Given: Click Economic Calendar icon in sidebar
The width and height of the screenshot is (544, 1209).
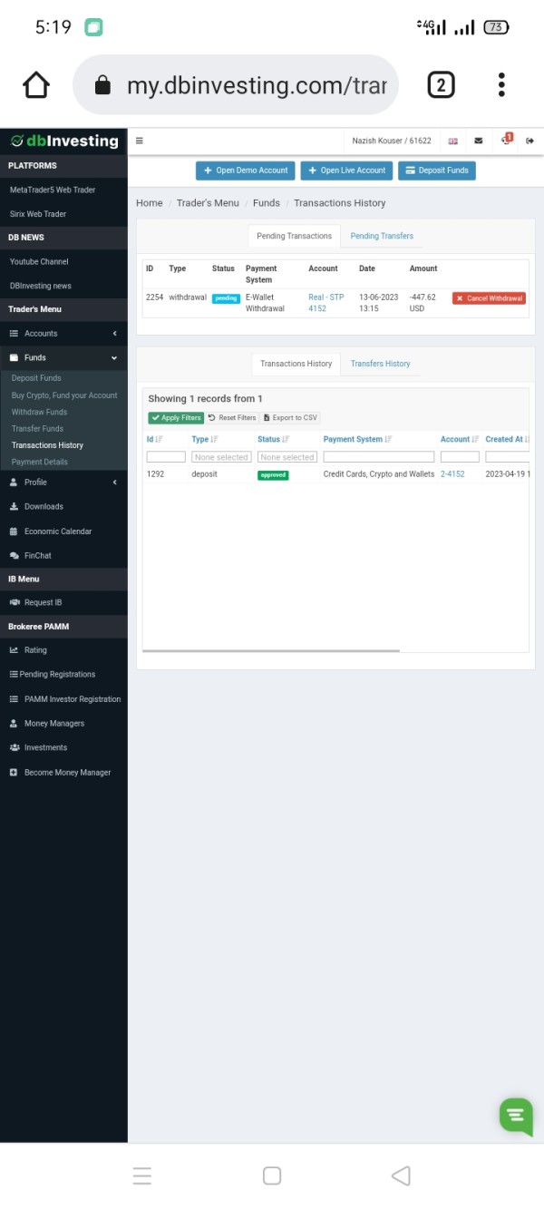Looking at the screenshot, I should (14, 531).
